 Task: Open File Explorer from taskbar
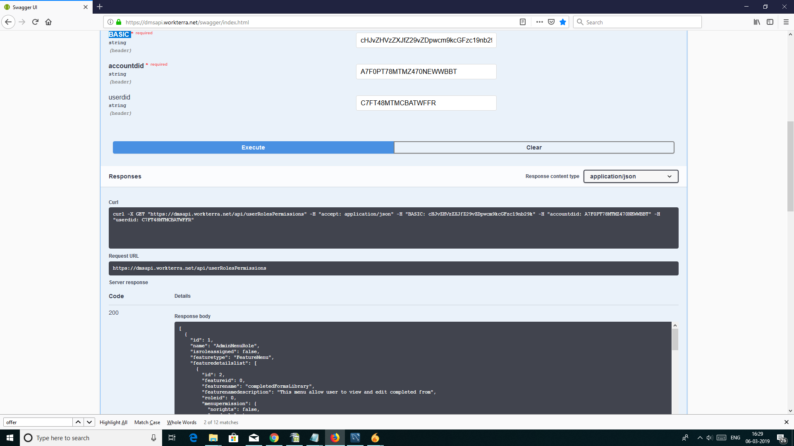coord(213,438)
